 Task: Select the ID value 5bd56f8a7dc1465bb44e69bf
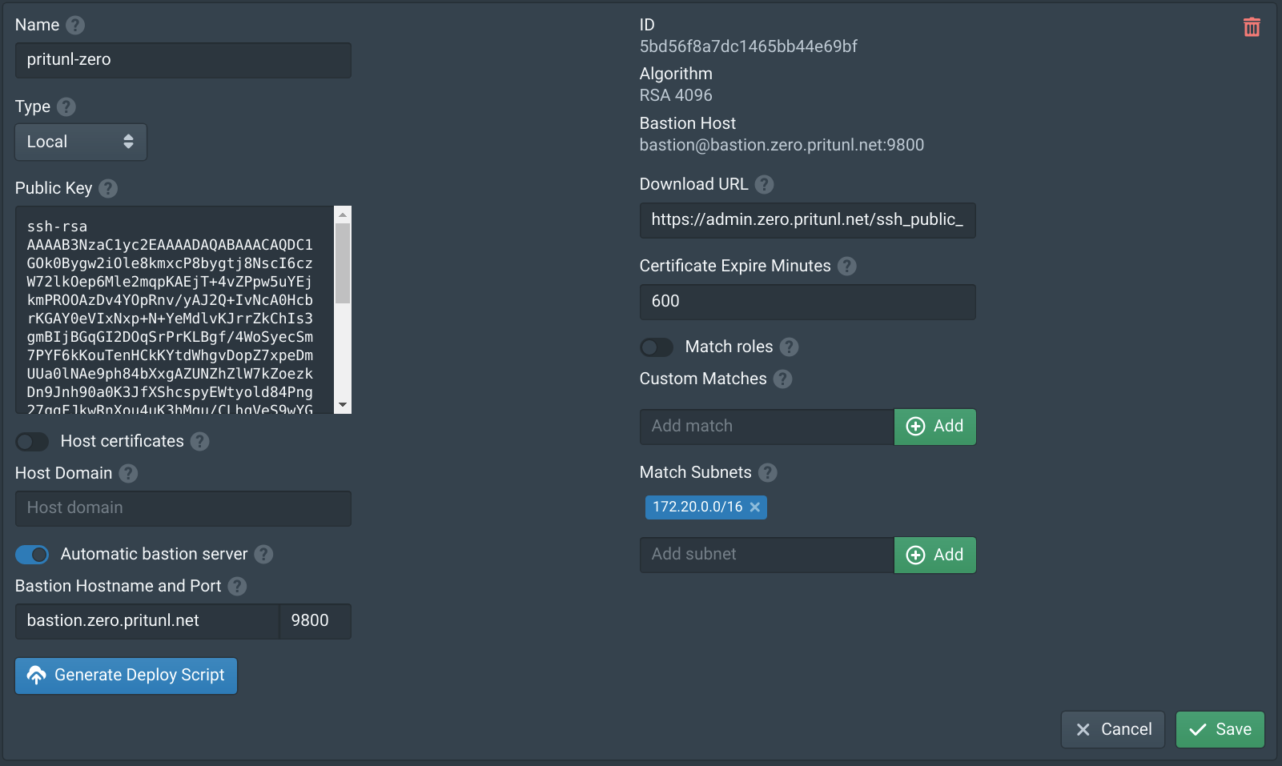pyautogui.click(x=749, y=46)
